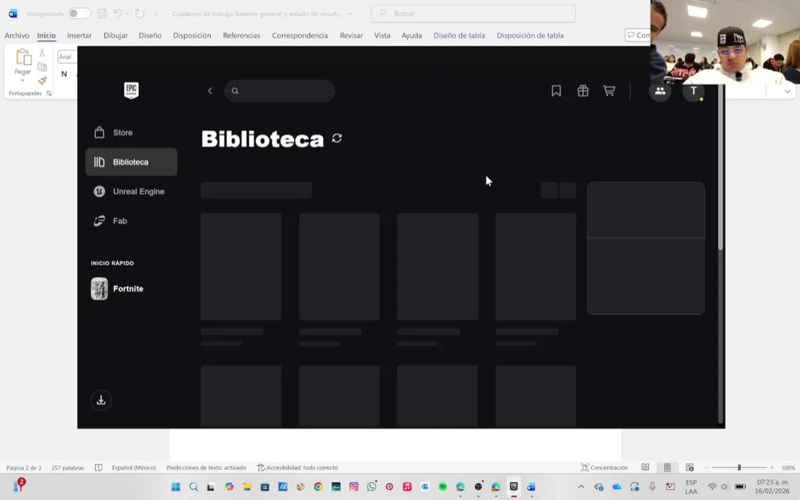The image size is (800, 500).
Task: Switch to the Vista tab
Action: coord(382,35)
